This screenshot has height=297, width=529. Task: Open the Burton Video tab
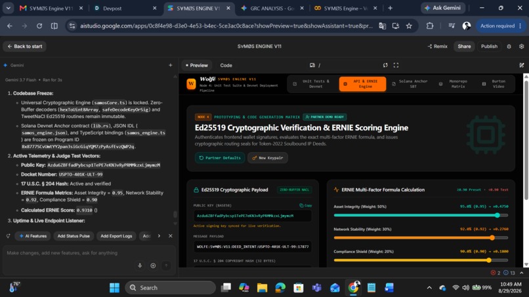495,84
